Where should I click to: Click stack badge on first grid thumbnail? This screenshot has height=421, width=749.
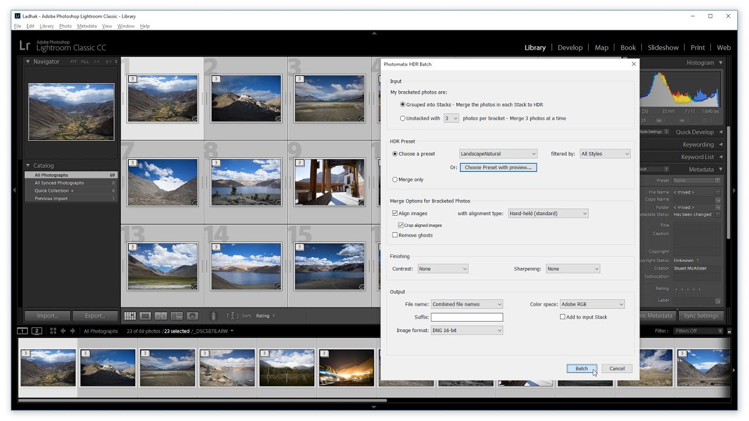coord(133,78)
